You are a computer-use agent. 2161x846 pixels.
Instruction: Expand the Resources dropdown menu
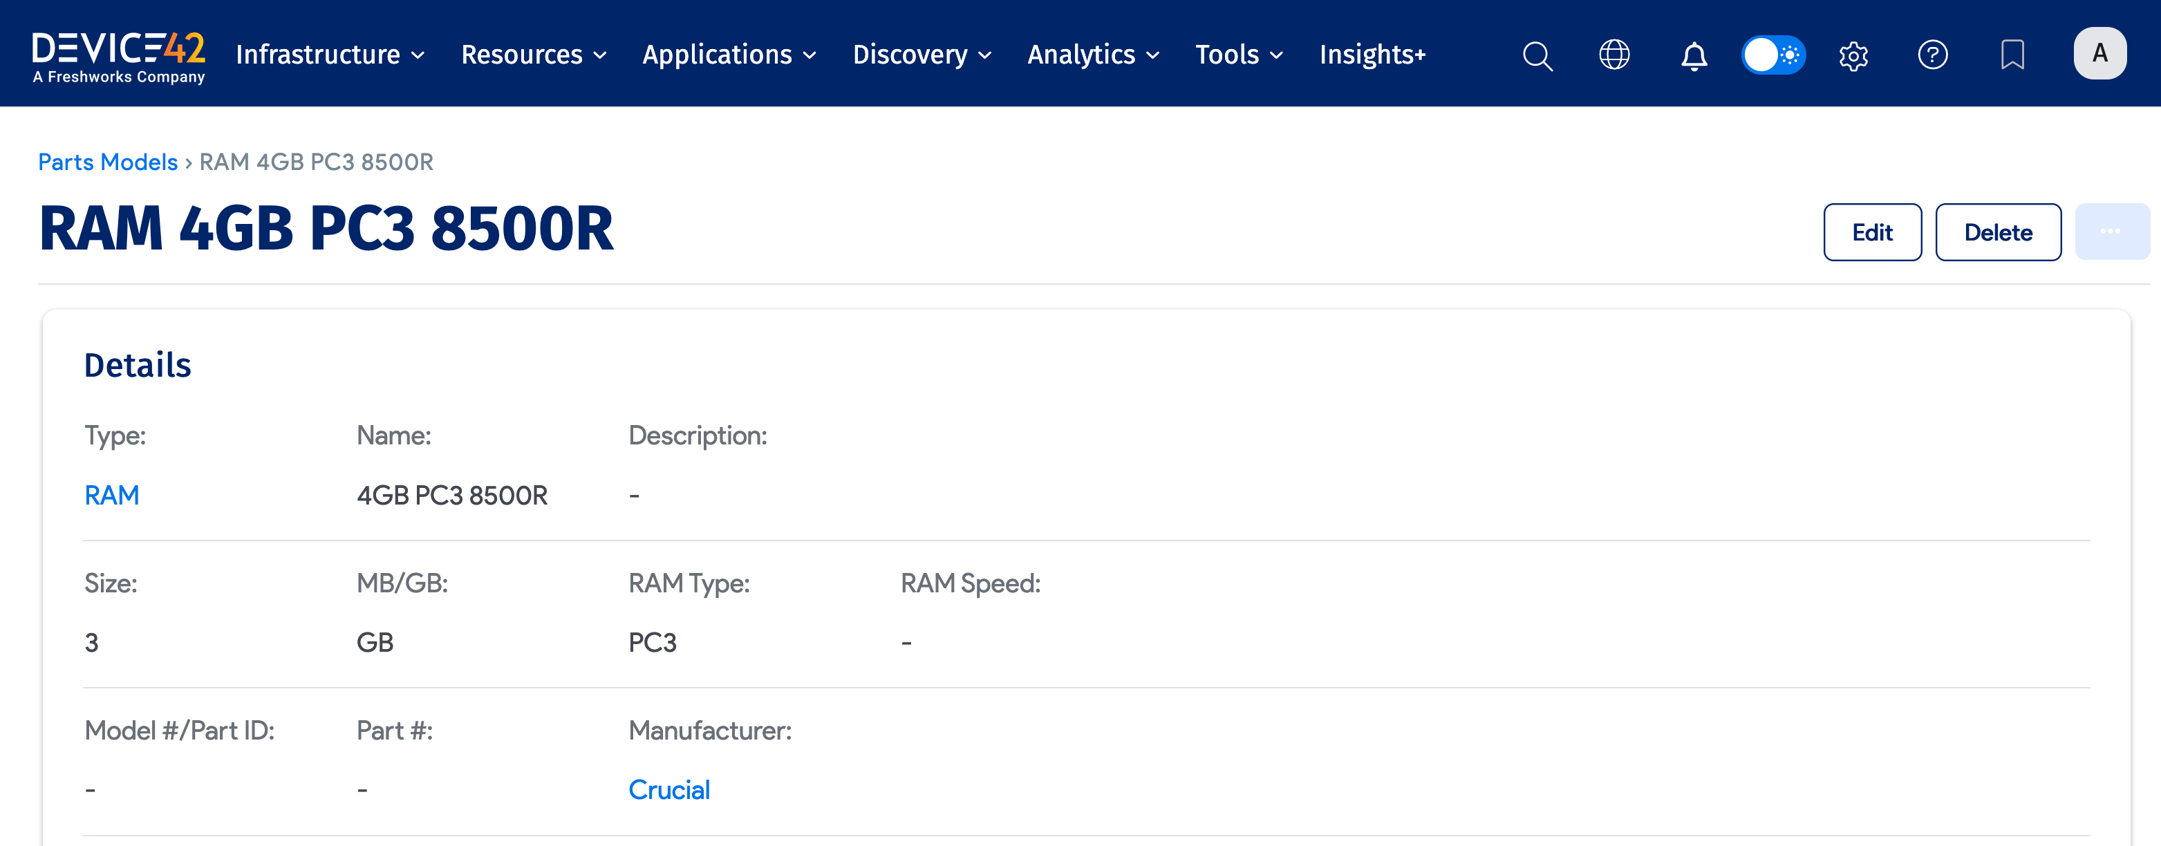(534, 55)
